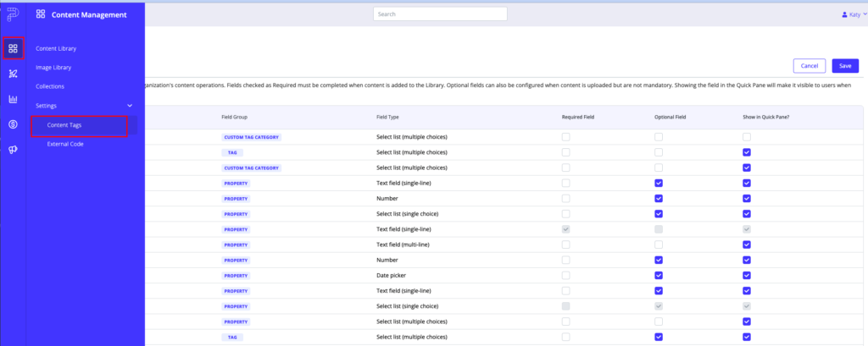
Task: Click the Cancel button
Action: pyautogui.click(x=810, y=66)
